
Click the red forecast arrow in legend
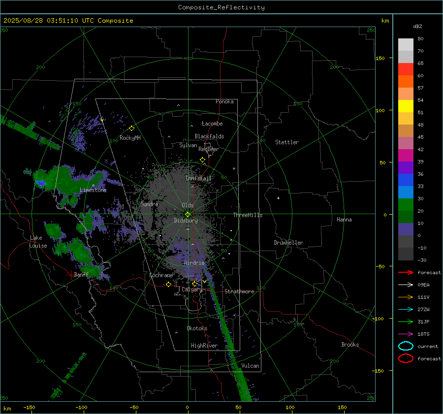pyautogui.click(x=406, y=272)
